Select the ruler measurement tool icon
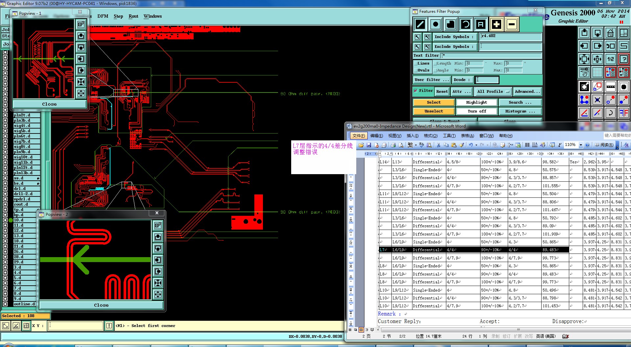 (610, 87)
